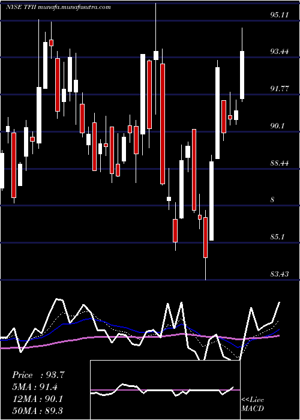Click the 83.43 price axis label
Image resolution: width=300 pixels, height=420 pixels.
(x=280, y=274)
